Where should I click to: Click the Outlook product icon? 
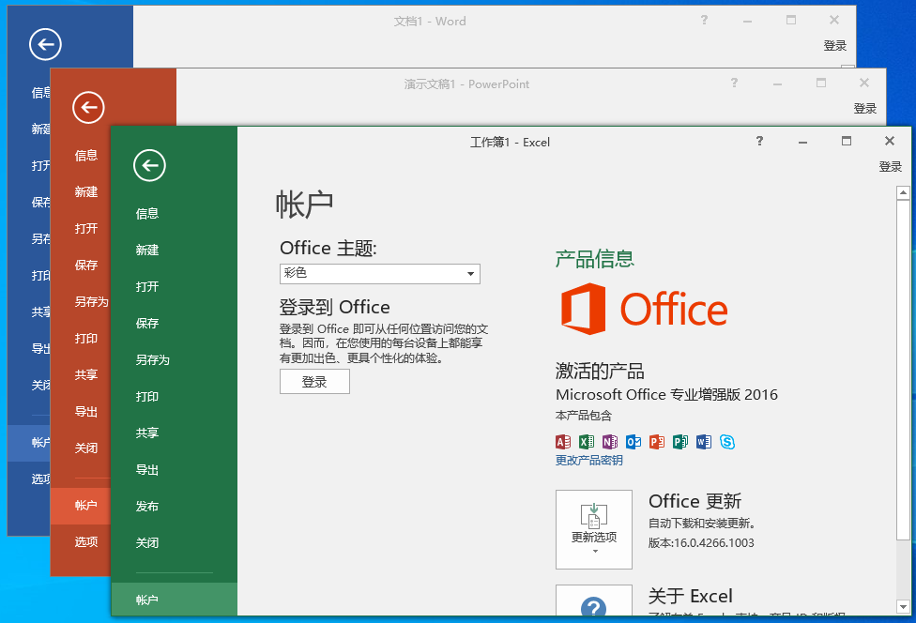click(x=634, y=442)
